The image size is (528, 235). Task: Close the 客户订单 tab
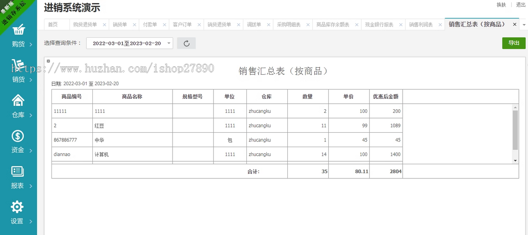[199, 25]
